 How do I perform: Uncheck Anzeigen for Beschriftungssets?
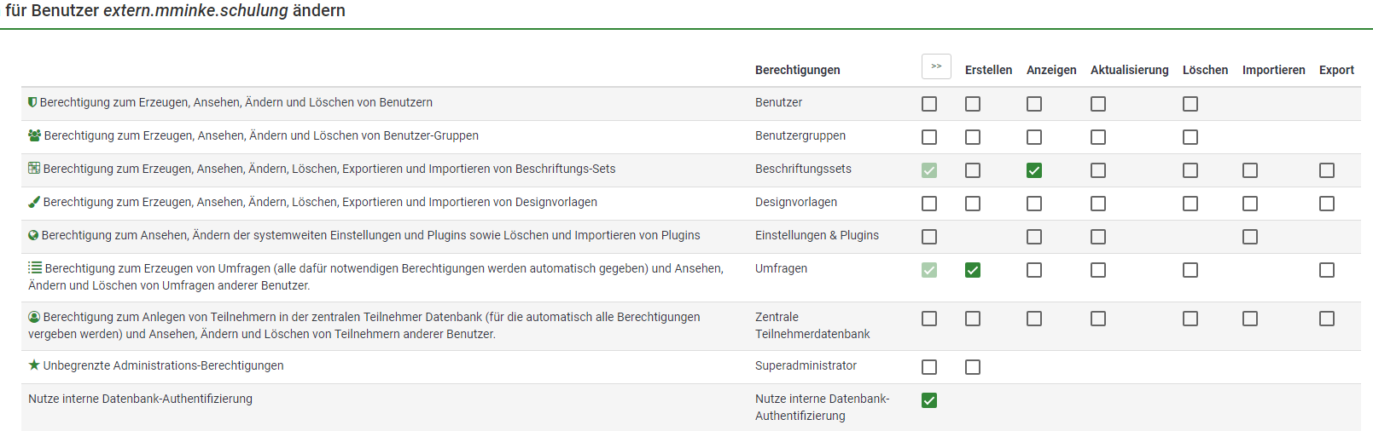point(1034,170)
